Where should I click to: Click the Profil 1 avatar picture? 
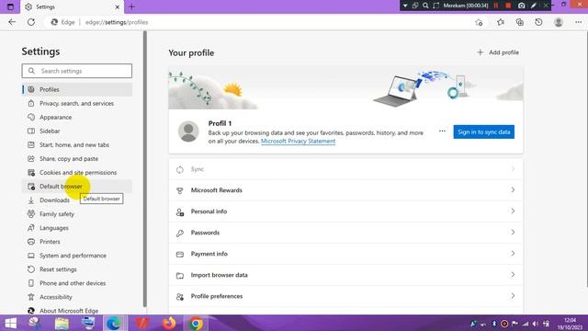188,131
